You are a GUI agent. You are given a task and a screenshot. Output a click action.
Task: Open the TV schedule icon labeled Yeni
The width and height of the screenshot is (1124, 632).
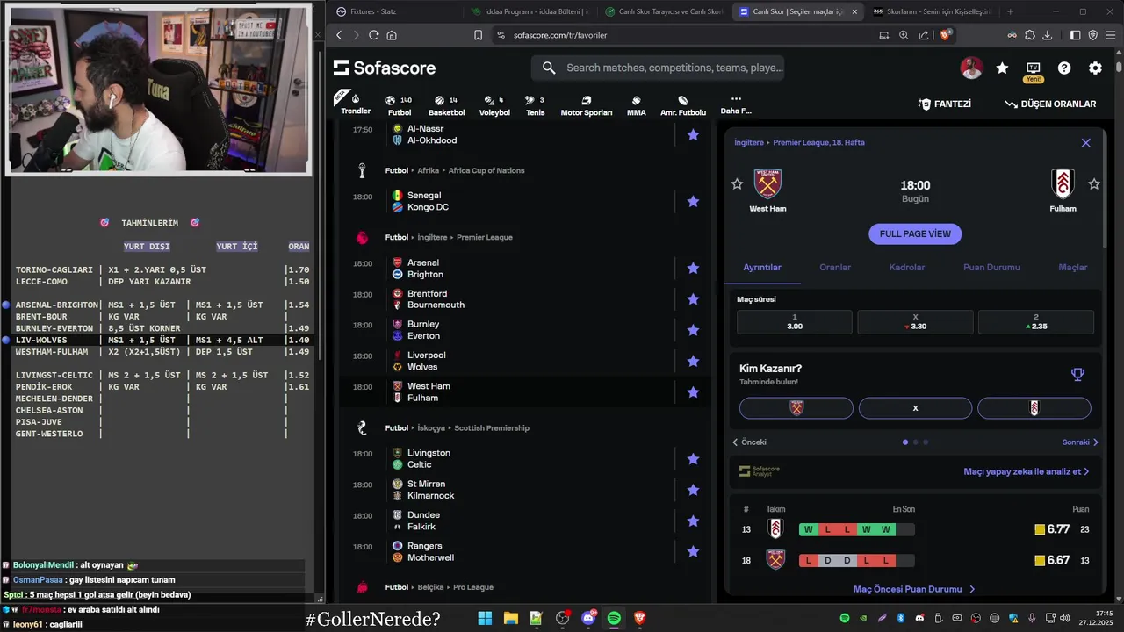(1034, 68)
